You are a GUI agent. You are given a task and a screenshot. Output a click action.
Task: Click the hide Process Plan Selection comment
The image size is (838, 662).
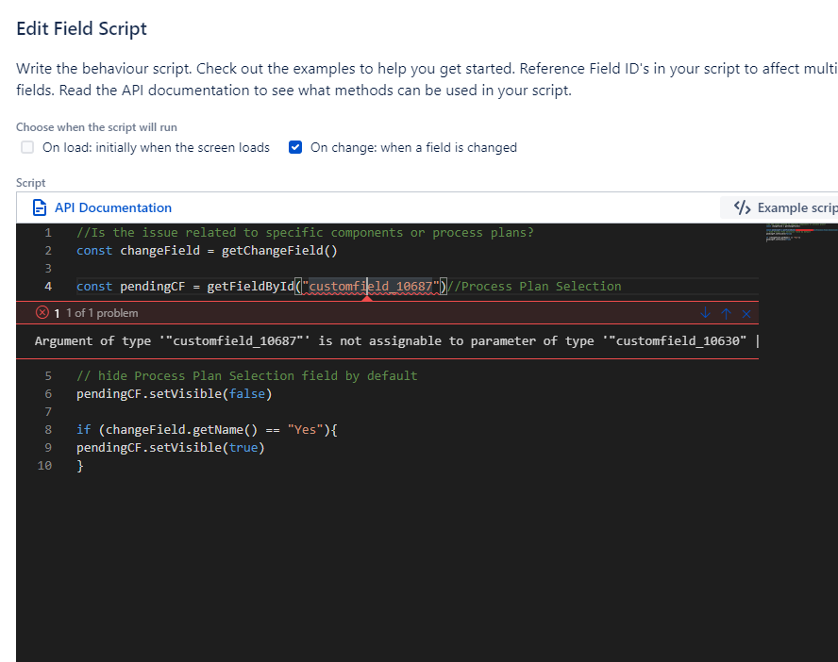click(x=247, y=376)
